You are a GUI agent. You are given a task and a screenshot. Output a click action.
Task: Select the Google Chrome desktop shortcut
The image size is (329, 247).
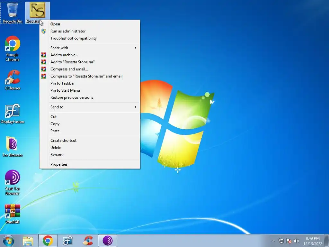pyautogui.click(x=13, y=49)
